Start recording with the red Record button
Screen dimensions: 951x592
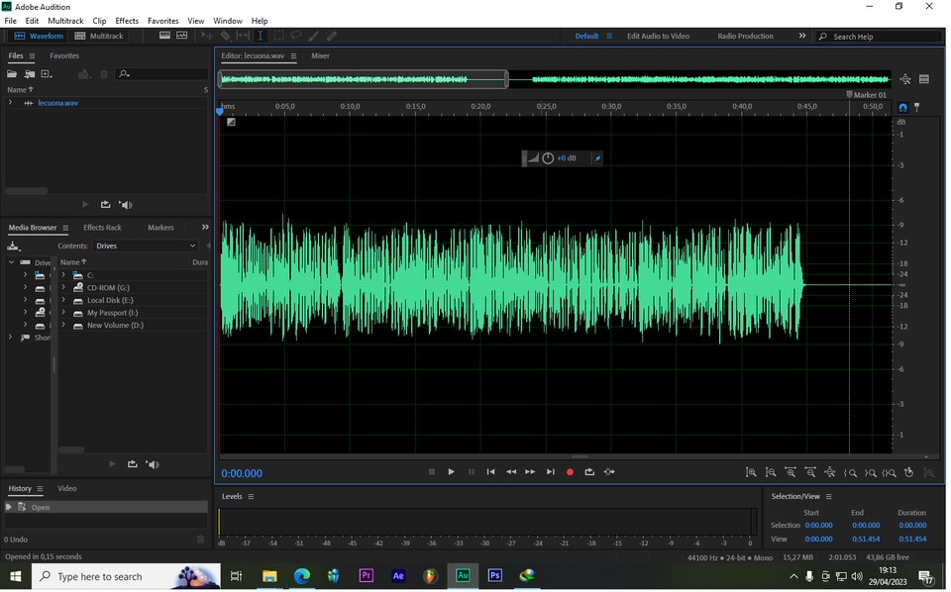(570, 472)
